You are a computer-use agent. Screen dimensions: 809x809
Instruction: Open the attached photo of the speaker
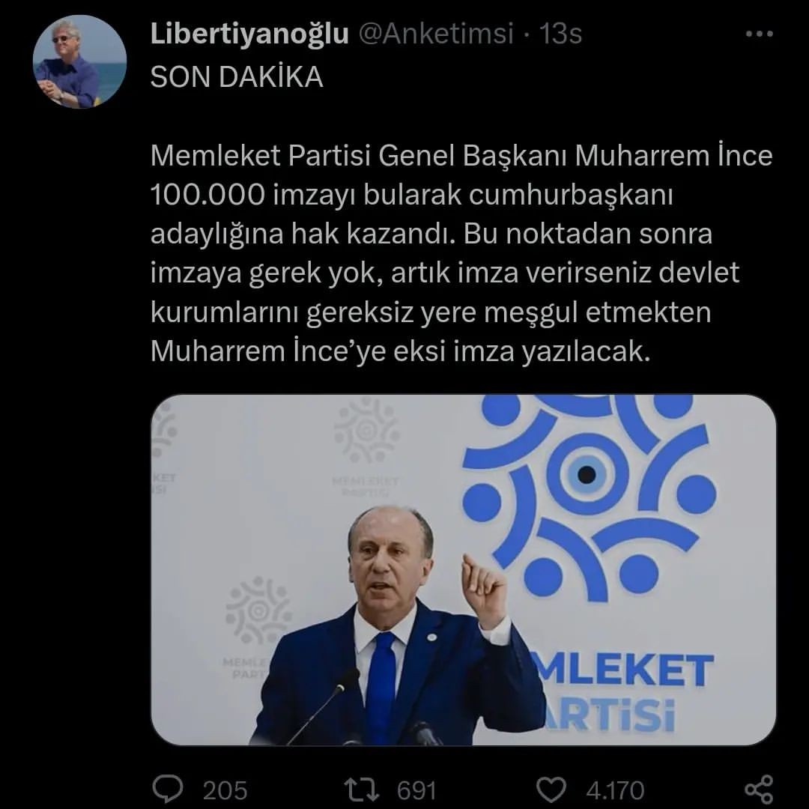click(464, 570)
